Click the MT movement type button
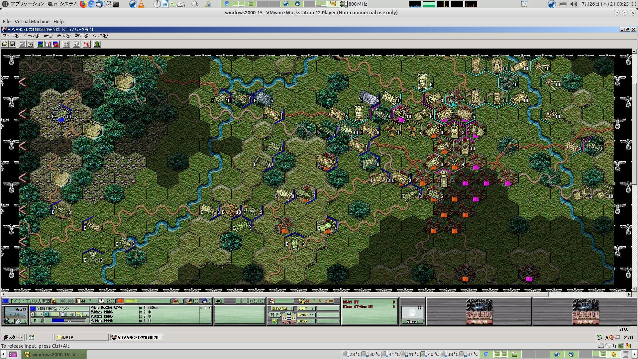 point(36,320)
